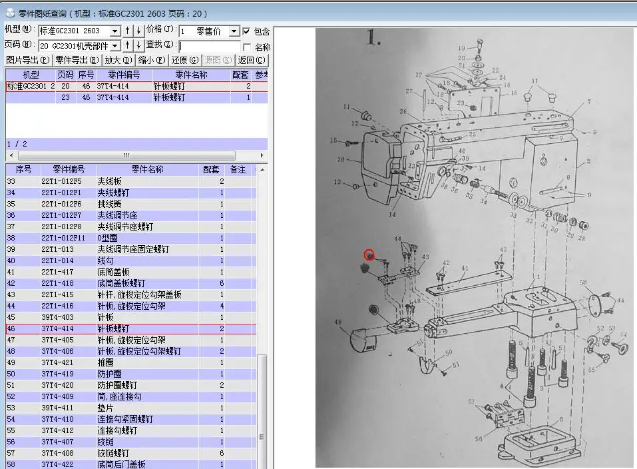Select the result row for page 23

(x=136, y=98)
